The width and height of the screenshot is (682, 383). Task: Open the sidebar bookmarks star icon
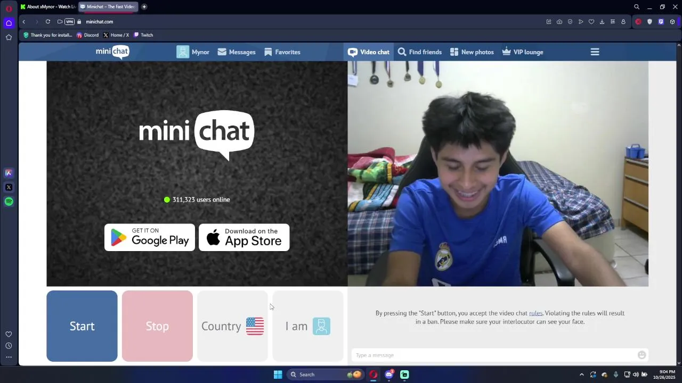(x=9, y=37)
